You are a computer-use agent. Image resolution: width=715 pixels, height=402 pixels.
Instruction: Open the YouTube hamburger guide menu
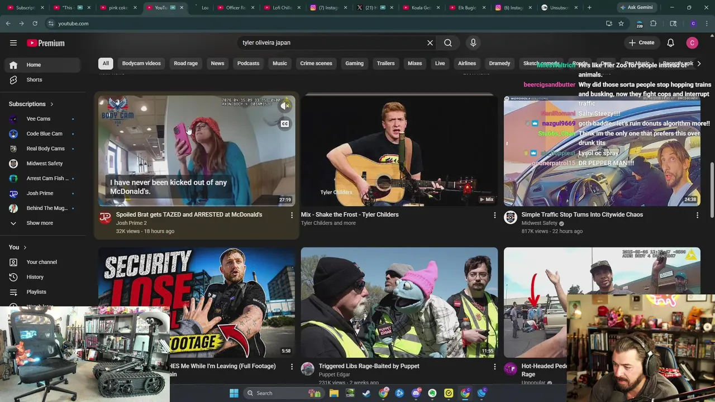point(13,43)
